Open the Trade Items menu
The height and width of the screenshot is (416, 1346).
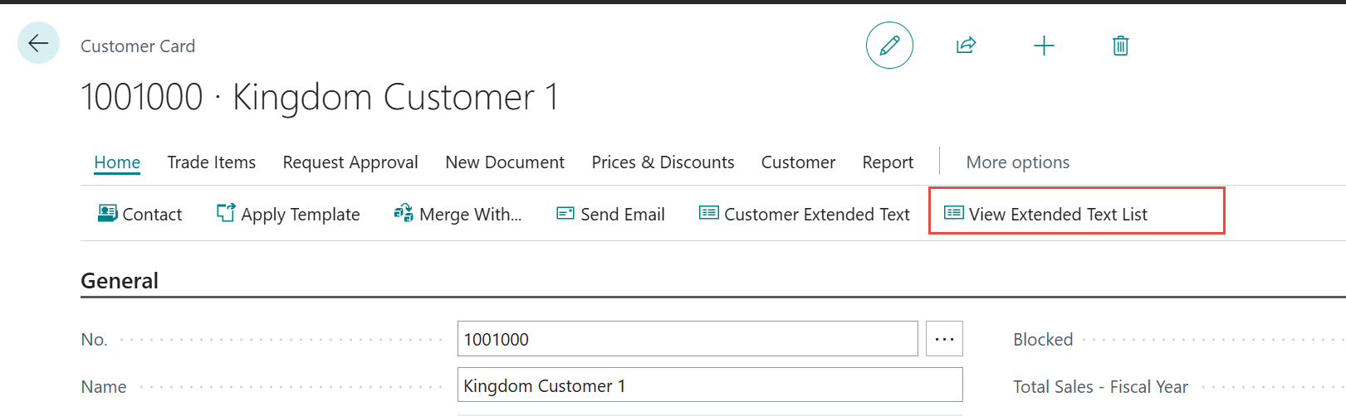[x=211, y=162]
